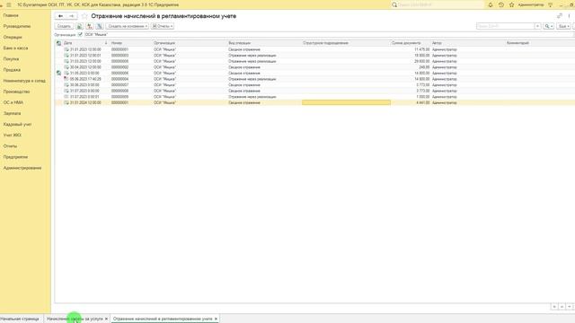The height and width of the screenshot is (323, 575).
Task: Click document icon of row 31.05.2023
Action: point(66,74)
